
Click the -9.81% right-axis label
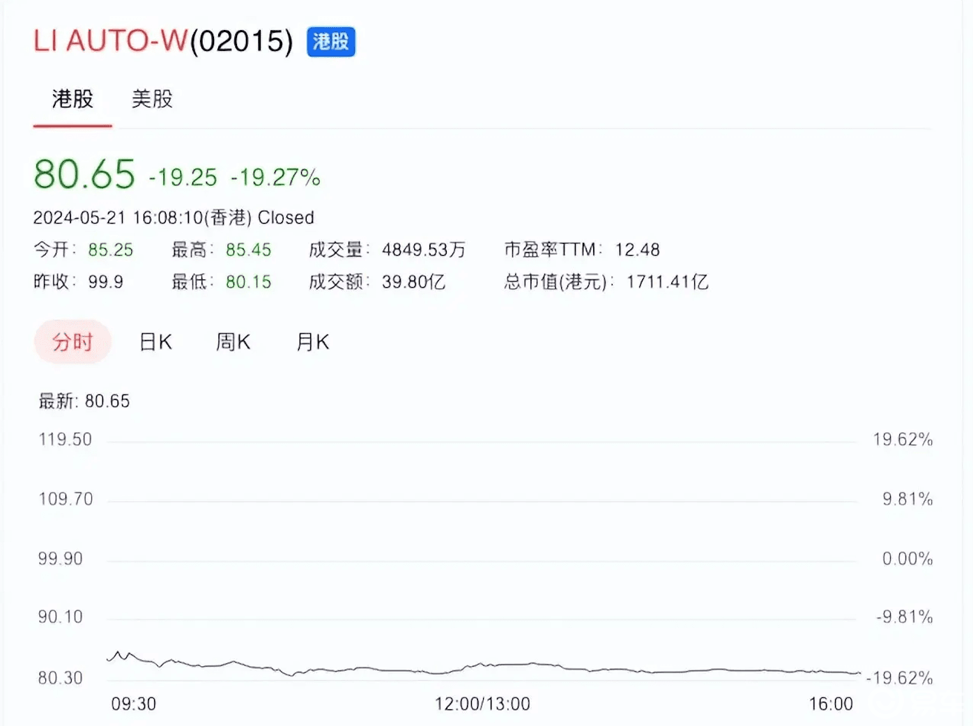click(x=905, y=617)
